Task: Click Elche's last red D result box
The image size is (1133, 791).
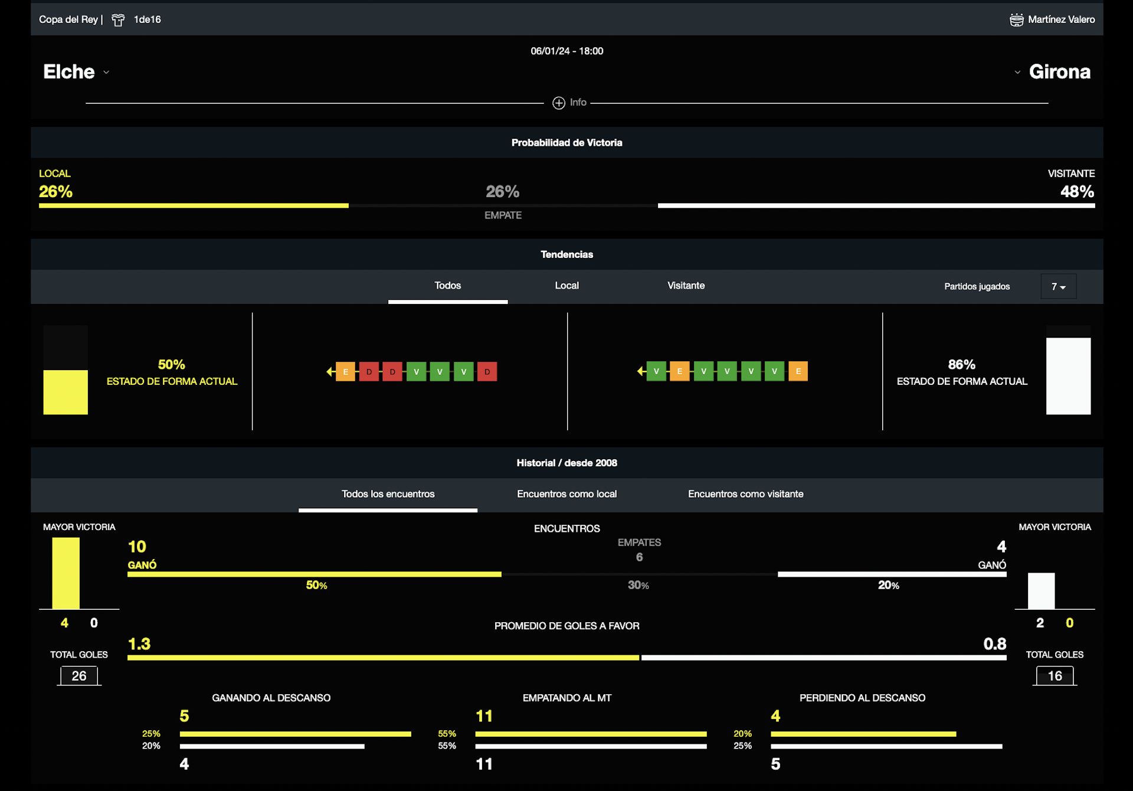Action: pyautogui.click(x=487, y=372)
